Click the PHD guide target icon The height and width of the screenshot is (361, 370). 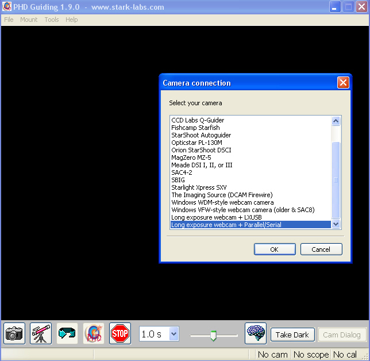(x=94, y=333)
